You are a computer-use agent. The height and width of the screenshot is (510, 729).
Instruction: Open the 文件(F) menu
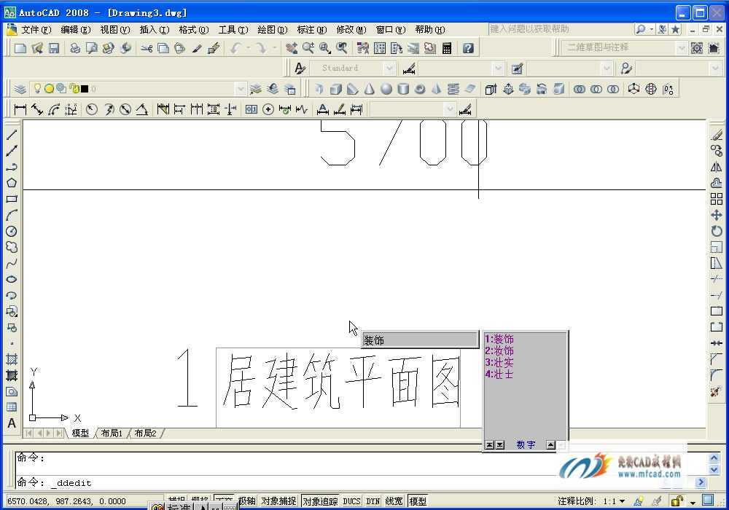coord(36,30)
